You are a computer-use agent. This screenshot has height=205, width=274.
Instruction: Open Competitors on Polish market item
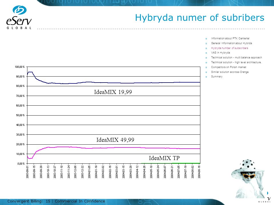tap(229, 67)
